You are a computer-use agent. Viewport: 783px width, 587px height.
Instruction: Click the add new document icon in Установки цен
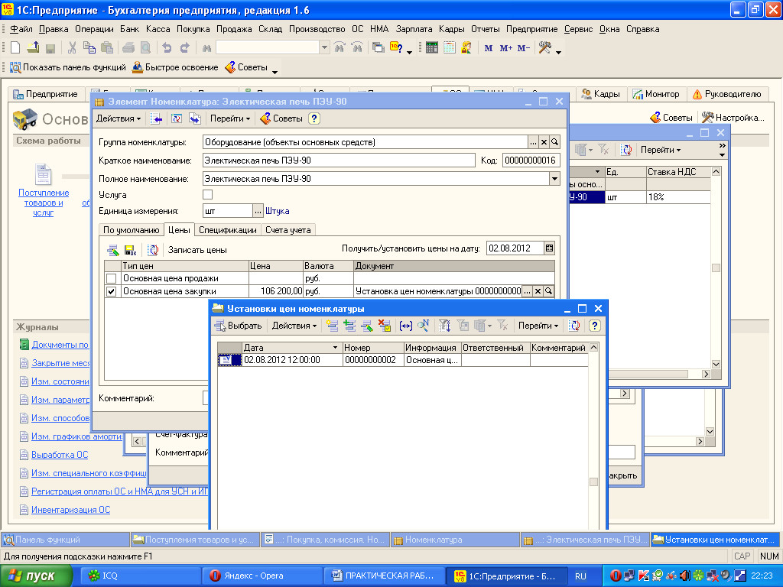point(332,326)
